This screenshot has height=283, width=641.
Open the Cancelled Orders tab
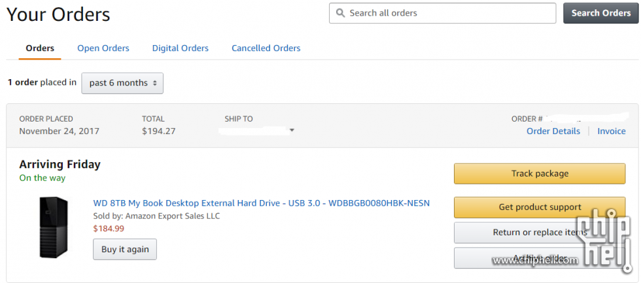(x=266, y=48)
